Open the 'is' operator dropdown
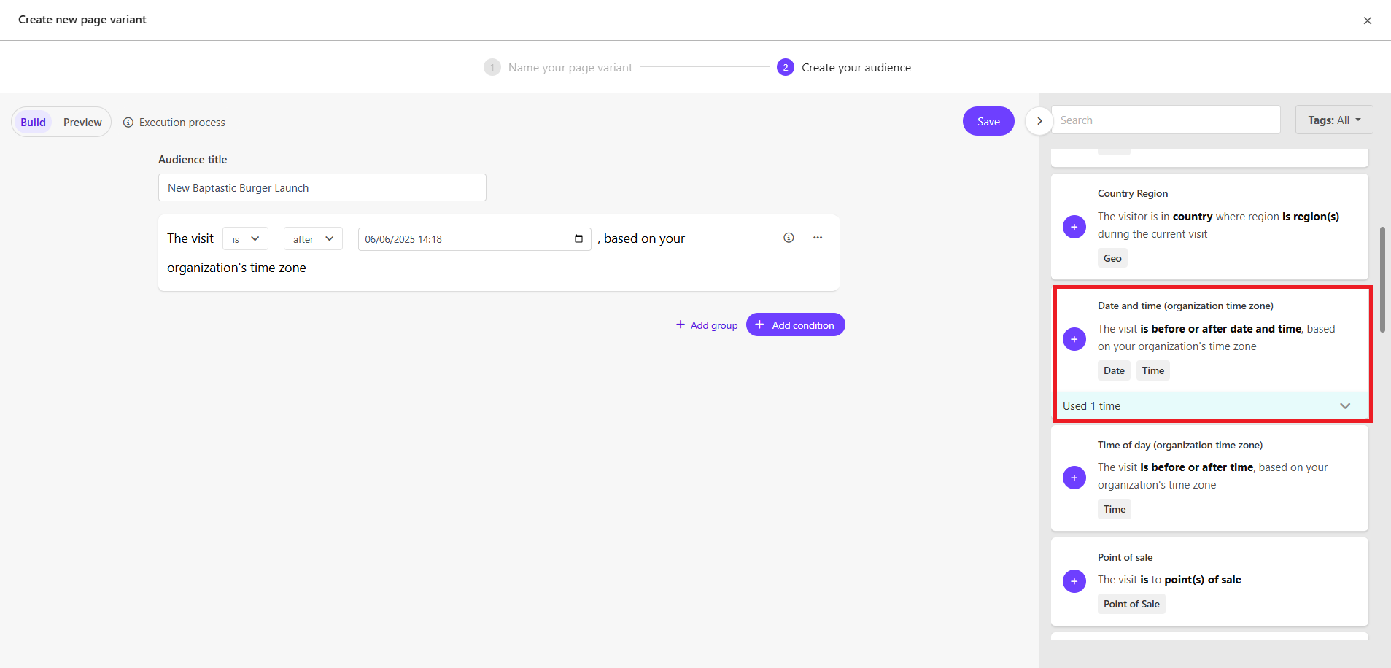The image size is (1391, 668). point(245,239)
